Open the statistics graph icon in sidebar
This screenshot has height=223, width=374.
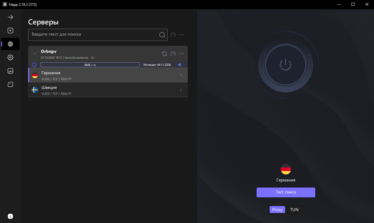pyautogui.click(x=10, y=71)
